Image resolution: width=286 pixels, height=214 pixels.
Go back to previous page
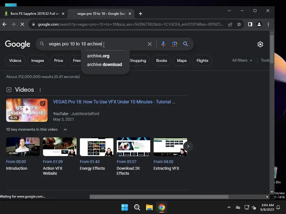point(4,24)
